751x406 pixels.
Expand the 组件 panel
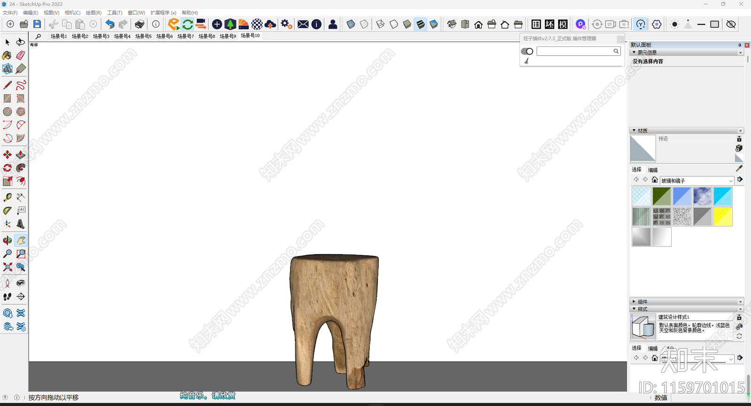634,301
